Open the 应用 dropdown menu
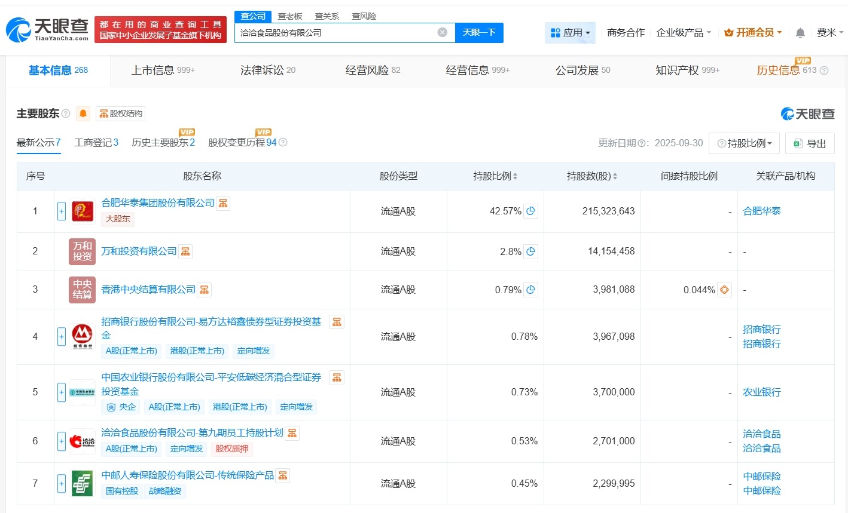Image resolution: width=848 pixels, height=513 pixels. coord(570,32)
